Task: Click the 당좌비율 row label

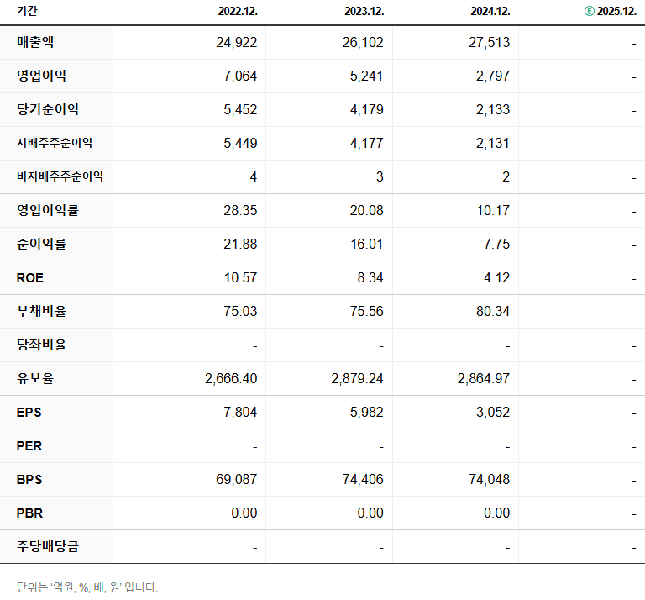Action: click(x=41, y=345)
